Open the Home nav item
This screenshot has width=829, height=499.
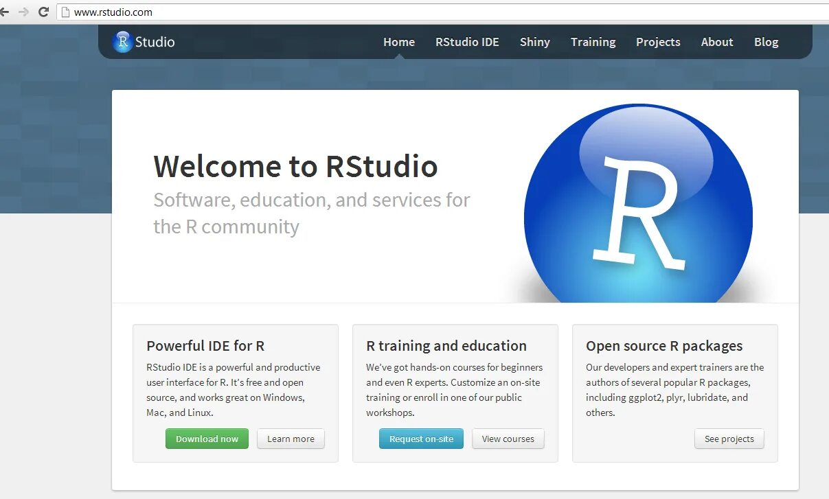399,42
